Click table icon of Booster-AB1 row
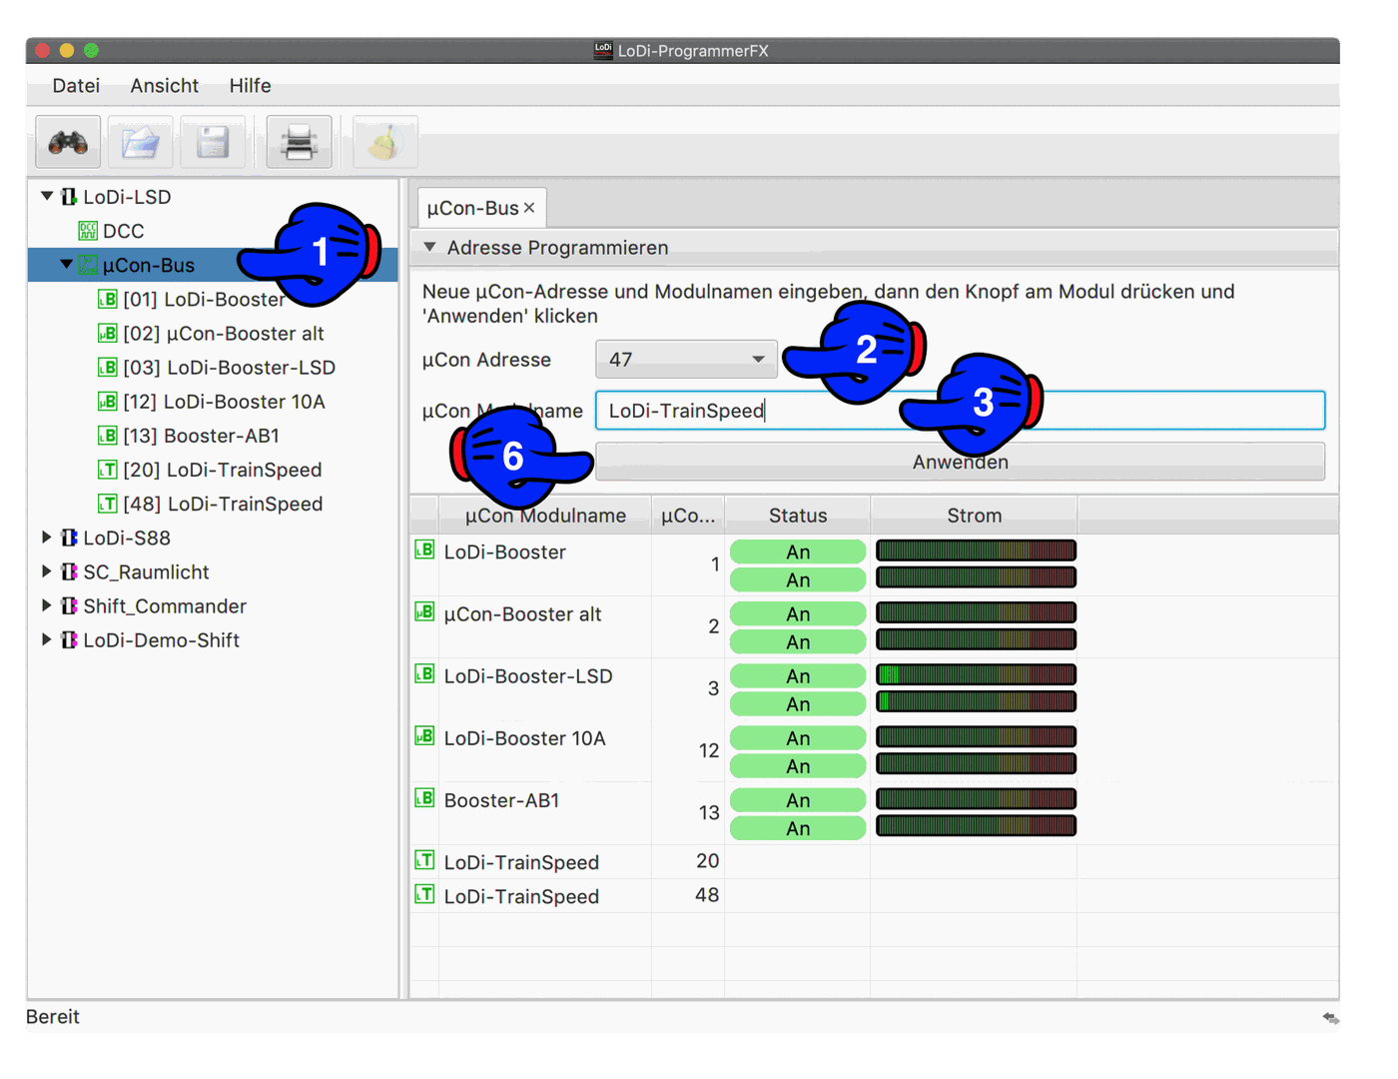The height and width of the screenshot is (1079, 1398). tap(424, 797)
